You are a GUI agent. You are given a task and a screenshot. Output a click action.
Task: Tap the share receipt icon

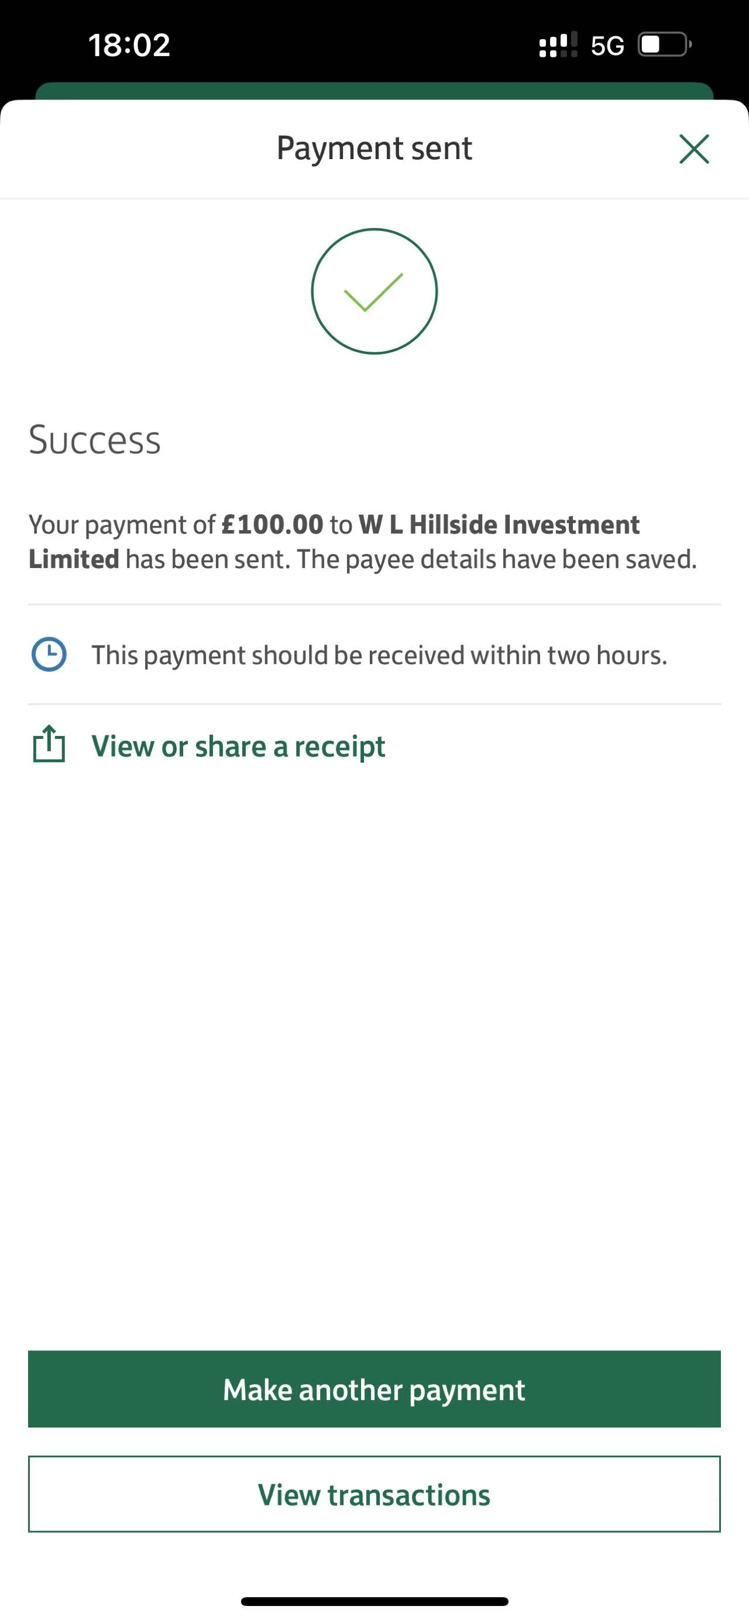(49, 745)
